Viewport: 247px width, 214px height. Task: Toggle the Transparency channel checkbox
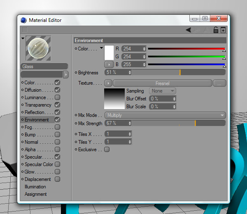58,105
